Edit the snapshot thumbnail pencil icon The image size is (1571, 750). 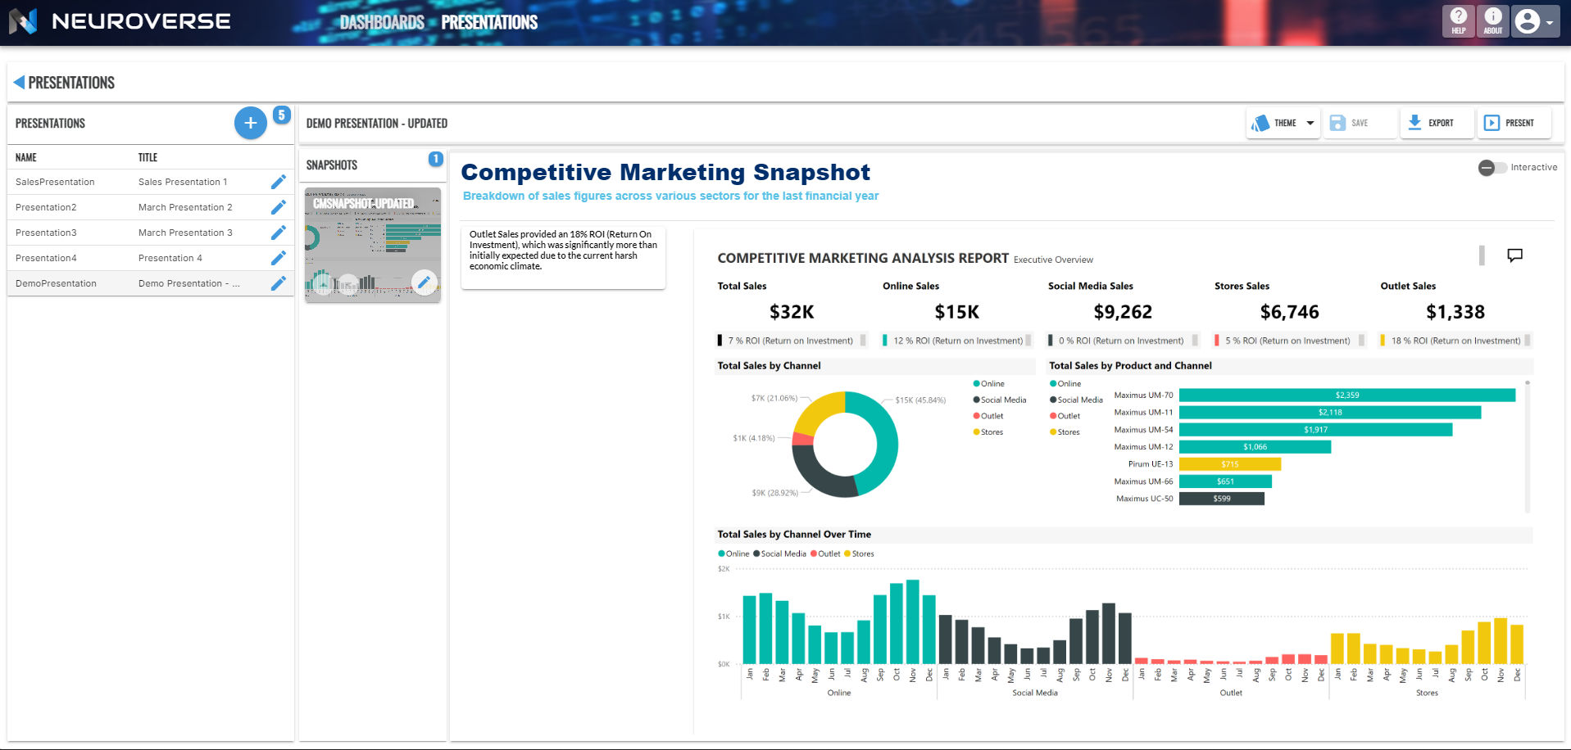(x=424, y=282)
